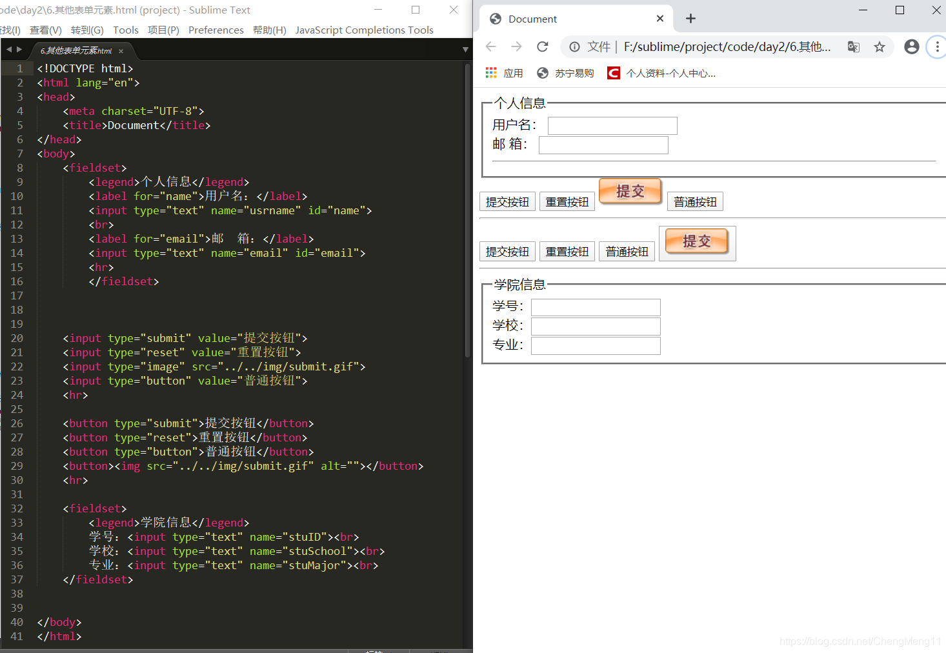Minimize the Chrome window
The image size is (946, 653).
[863, 10]
